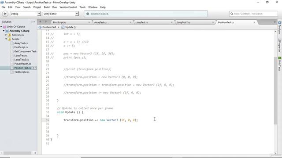The image size is (282, 158).
Task: Close the ArrayTest.cs tab
Action: 130,22
